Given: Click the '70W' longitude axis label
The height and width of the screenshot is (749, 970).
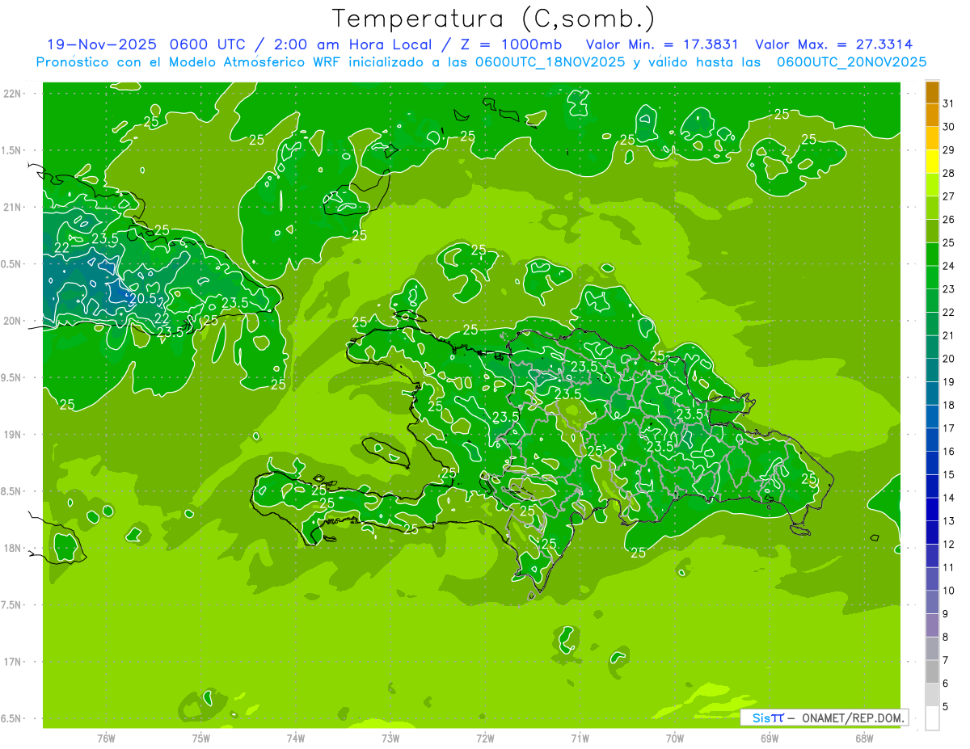Looking at the screenshot, I should pyautogui.click(x=675, y=738).
